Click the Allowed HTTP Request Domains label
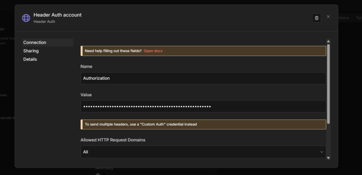362x175 pixels. [113, 140]
